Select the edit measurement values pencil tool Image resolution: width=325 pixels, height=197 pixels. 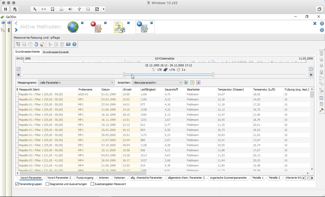18,44
